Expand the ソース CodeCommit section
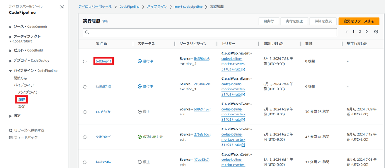Viewport: 385px width, 168px height. click(x=10, y=27)
